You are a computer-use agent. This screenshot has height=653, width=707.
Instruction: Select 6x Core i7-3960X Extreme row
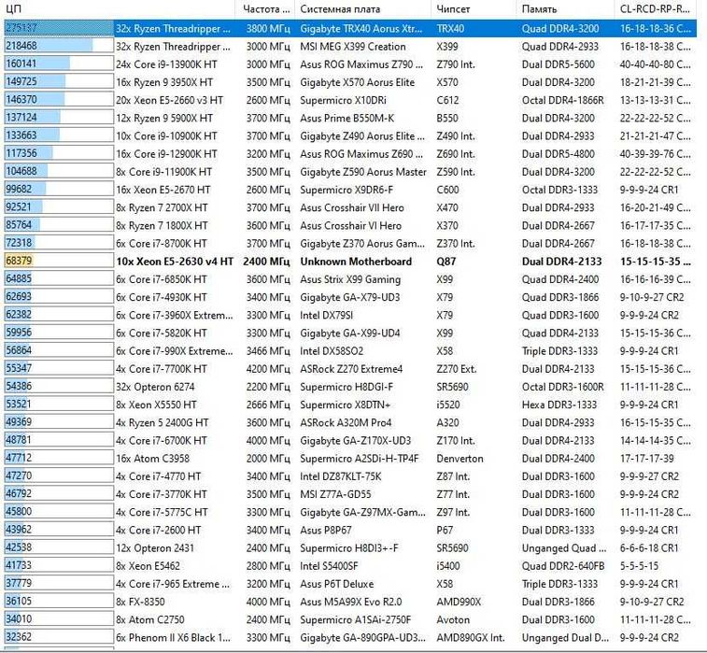[350, 315]
